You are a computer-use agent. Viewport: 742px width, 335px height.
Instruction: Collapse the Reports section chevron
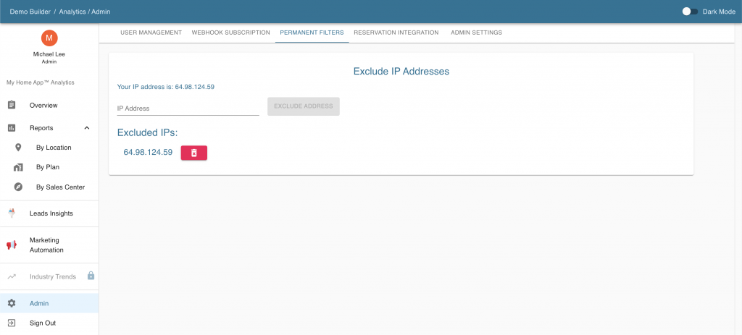coord(87,128)
